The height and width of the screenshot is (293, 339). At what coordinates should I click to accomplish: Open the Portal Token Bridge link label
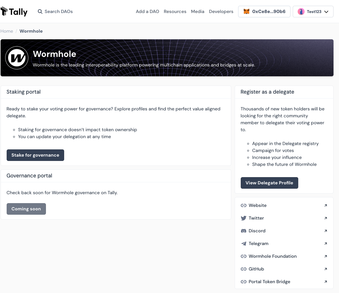(269, 282)
